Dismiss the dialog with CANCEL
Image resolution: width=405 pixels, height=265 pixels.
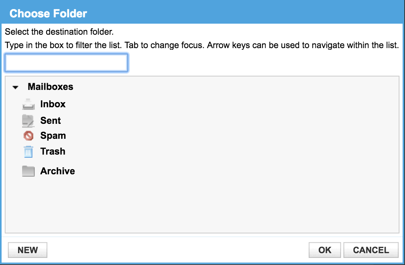pos(370,250)
